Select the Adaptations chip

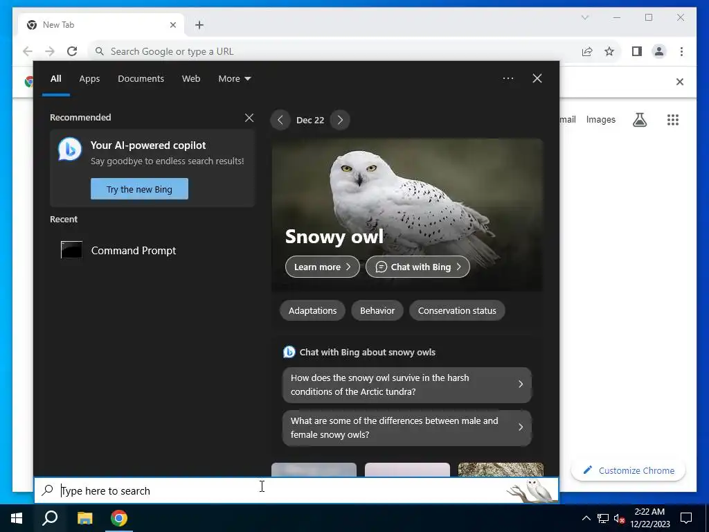point(312,311)
